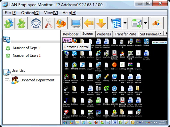The image size is (170, 127).
Task: Expand the Unnamed Department tree node
Action: click(x=7, y=80)
